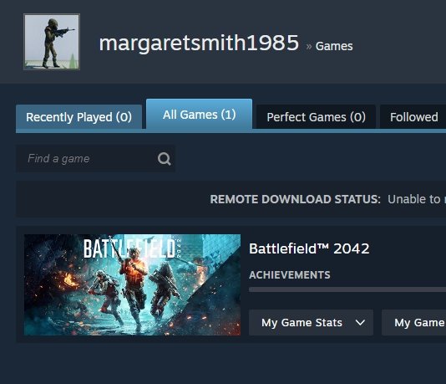Open margaretsmith1985 profile avatar
The image size is (446, 384).
(52, 42)
